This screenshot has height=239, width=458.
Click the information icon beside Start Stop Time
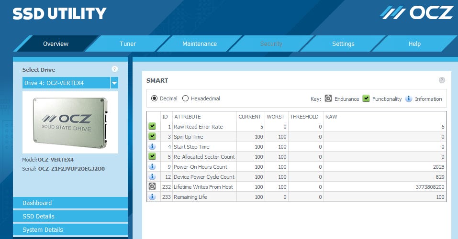[x=152, y=147]
